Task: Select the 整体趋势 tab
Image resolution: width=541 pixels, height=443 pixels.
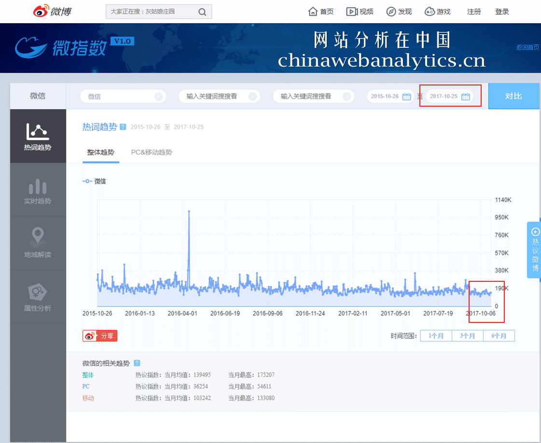Action: click(x=100, y=152)
